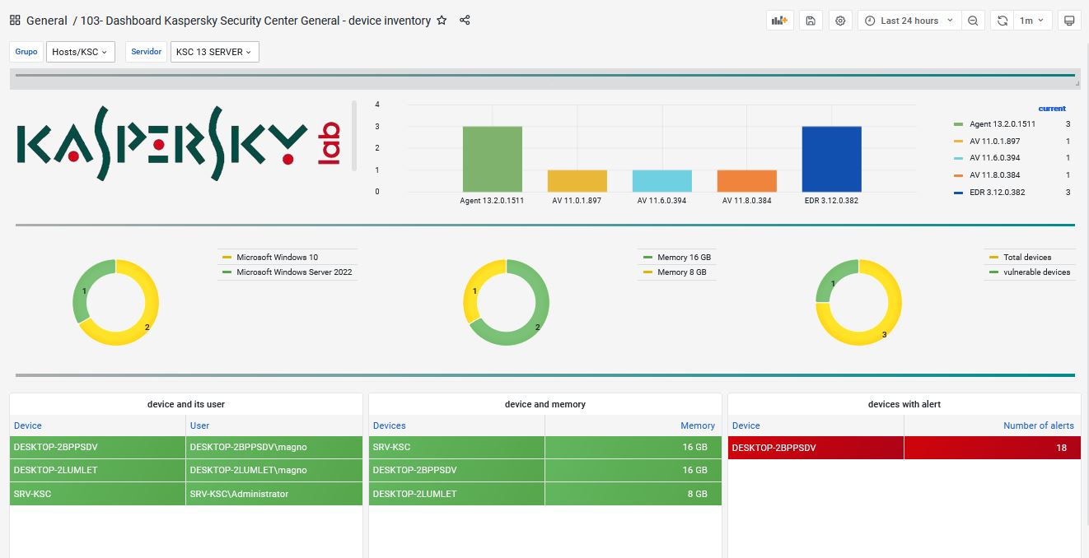The width and height of the screenshot is (1089, 558).
Task: Click red DESKTOP-2BPPSDV alert device cell
Action: tap(816, 448)
